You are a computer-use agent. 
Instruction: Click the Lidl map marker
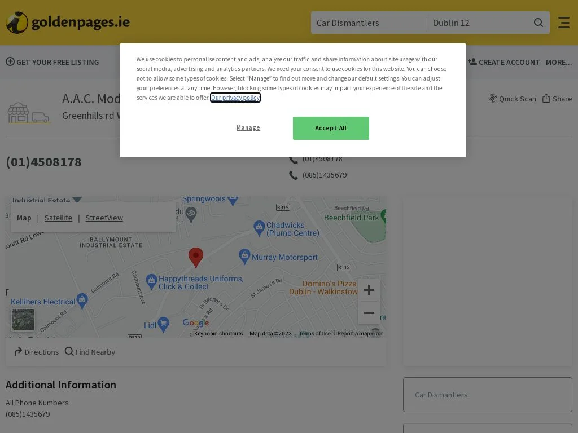click(x=163, y=324)
